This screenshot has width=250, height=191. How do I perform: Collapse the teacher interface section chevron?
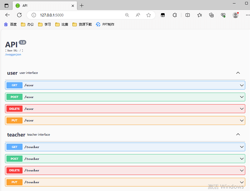click(238, 134)
